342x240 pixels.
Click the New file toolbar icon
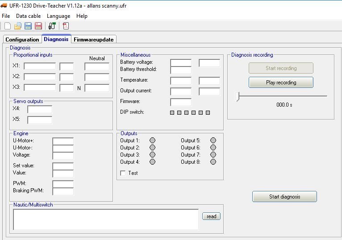click(x=7, y=26)
